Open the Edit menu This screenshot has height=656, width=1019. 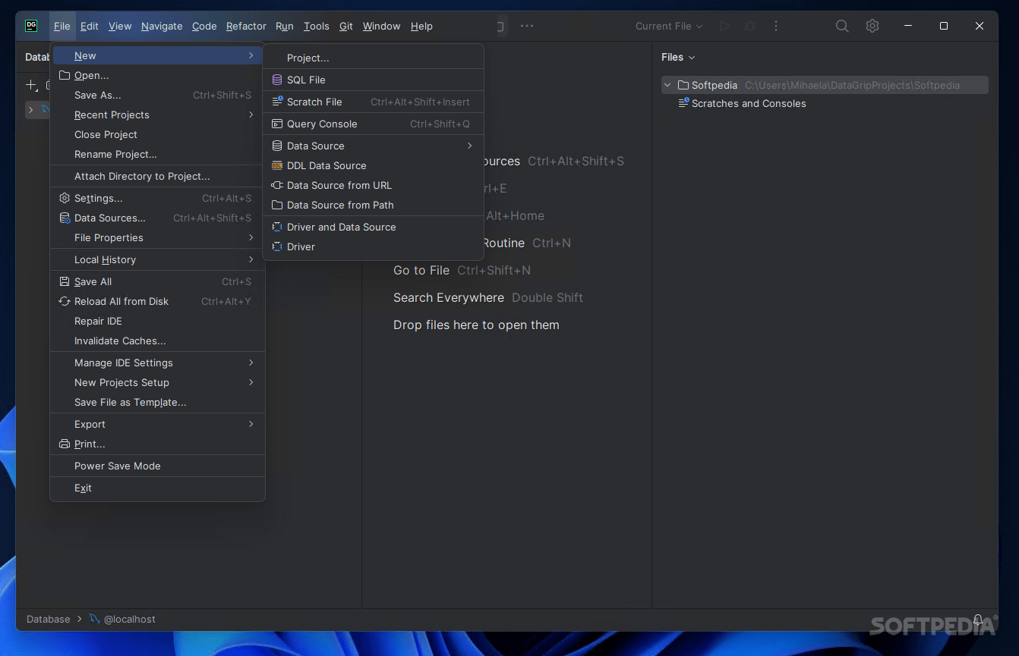click(90, 26)
